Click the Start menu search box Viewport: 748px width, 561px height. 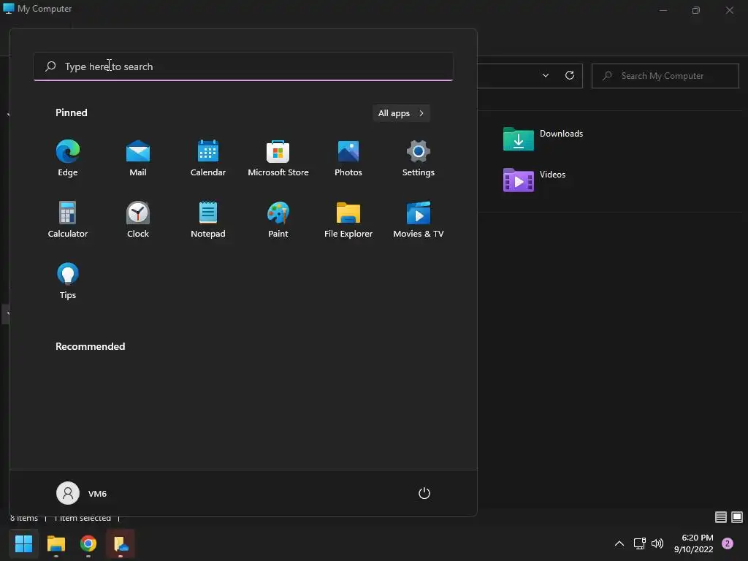[243, 66]
